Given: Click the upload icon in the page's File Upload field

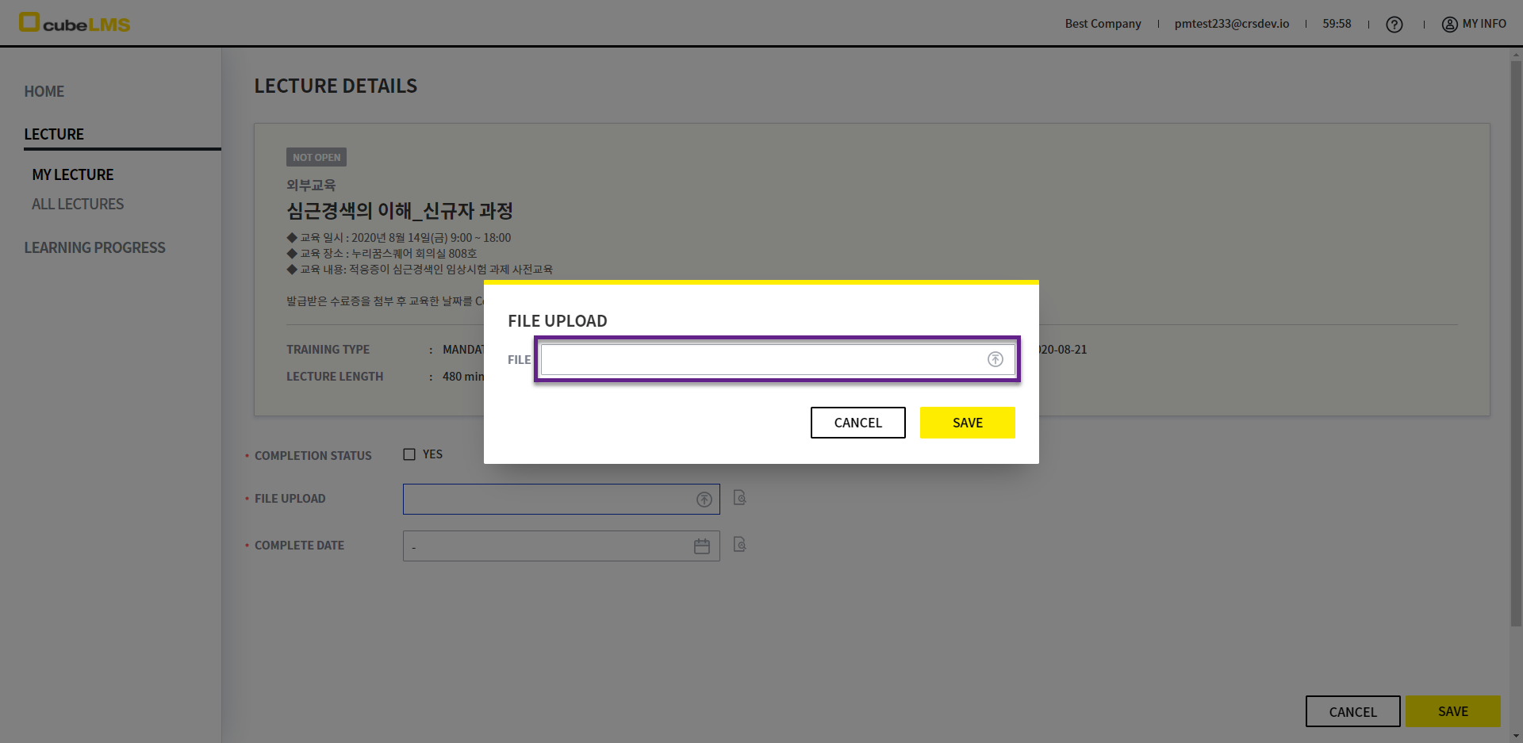Looking at the screenshot, I should tap(704, 500).
